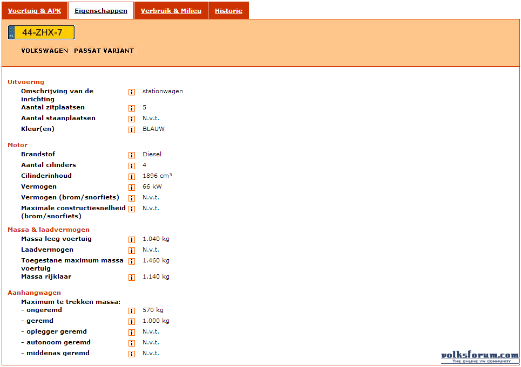Click the value 'stationwagen'
This screenshot has width=521, height=367.
163,91
